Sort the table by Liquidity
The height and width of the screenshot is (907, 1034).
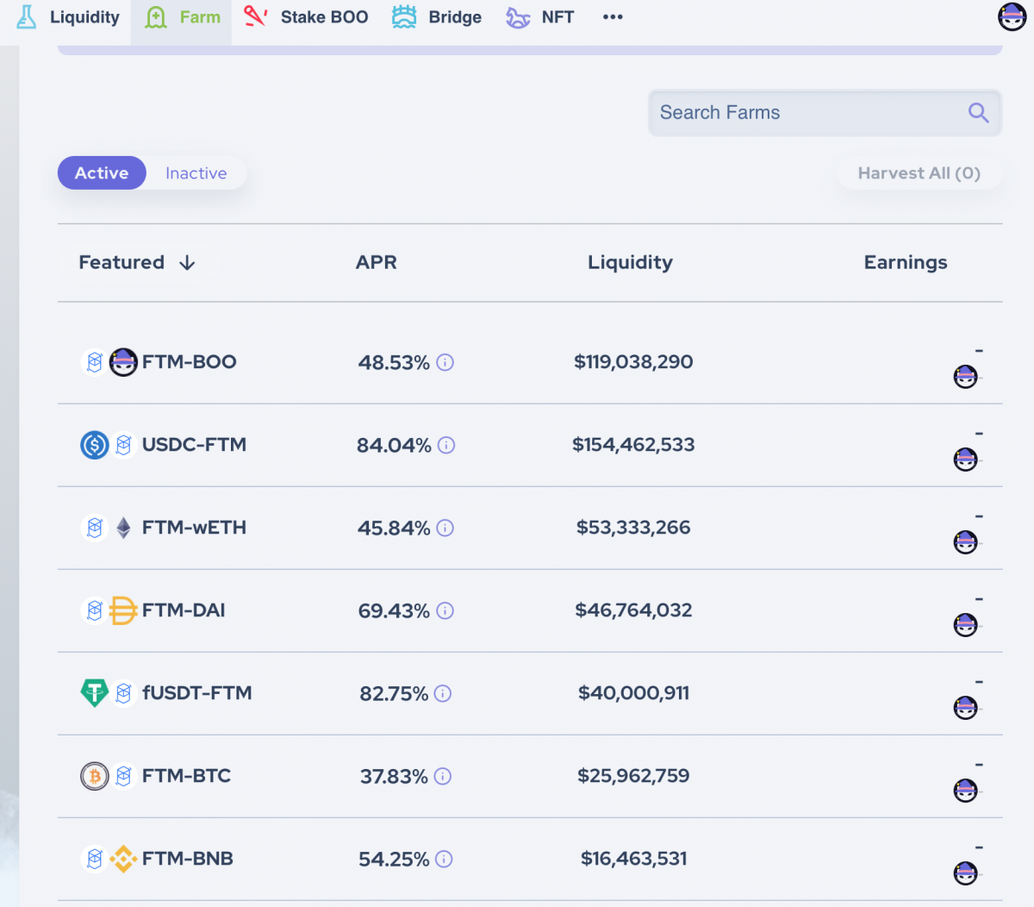click(x=630, y=263)
